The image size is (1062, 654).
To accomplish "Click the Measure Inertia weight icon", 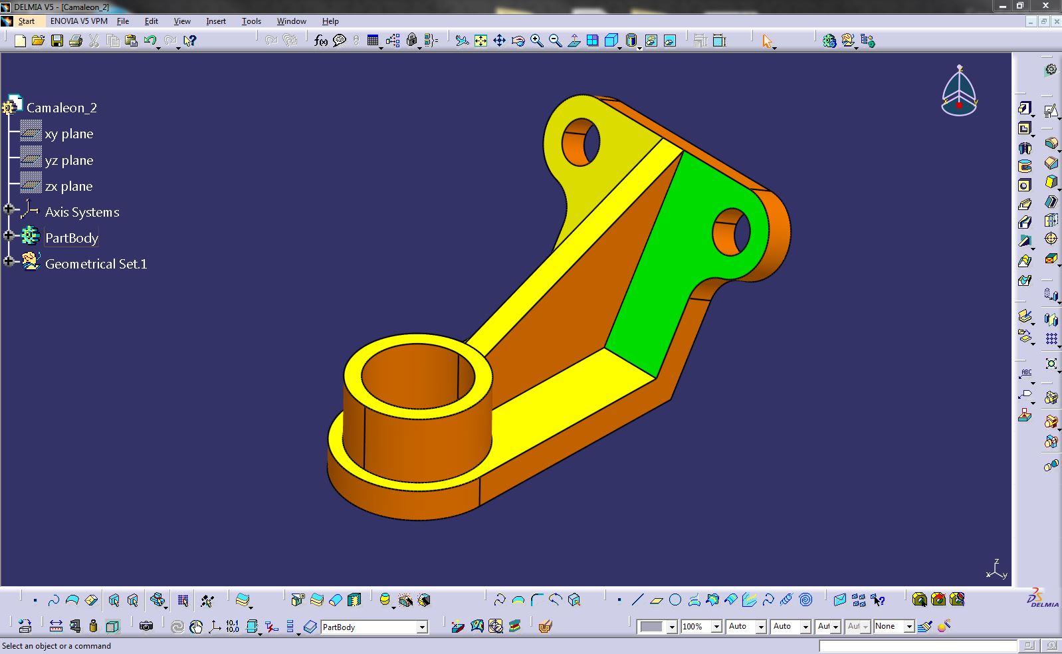I will click(93, 626).
